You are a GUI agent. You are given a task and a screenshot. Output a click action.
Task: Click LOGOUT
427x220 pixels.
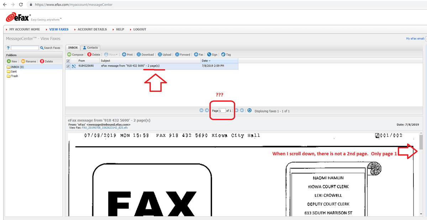coord(140,29)
